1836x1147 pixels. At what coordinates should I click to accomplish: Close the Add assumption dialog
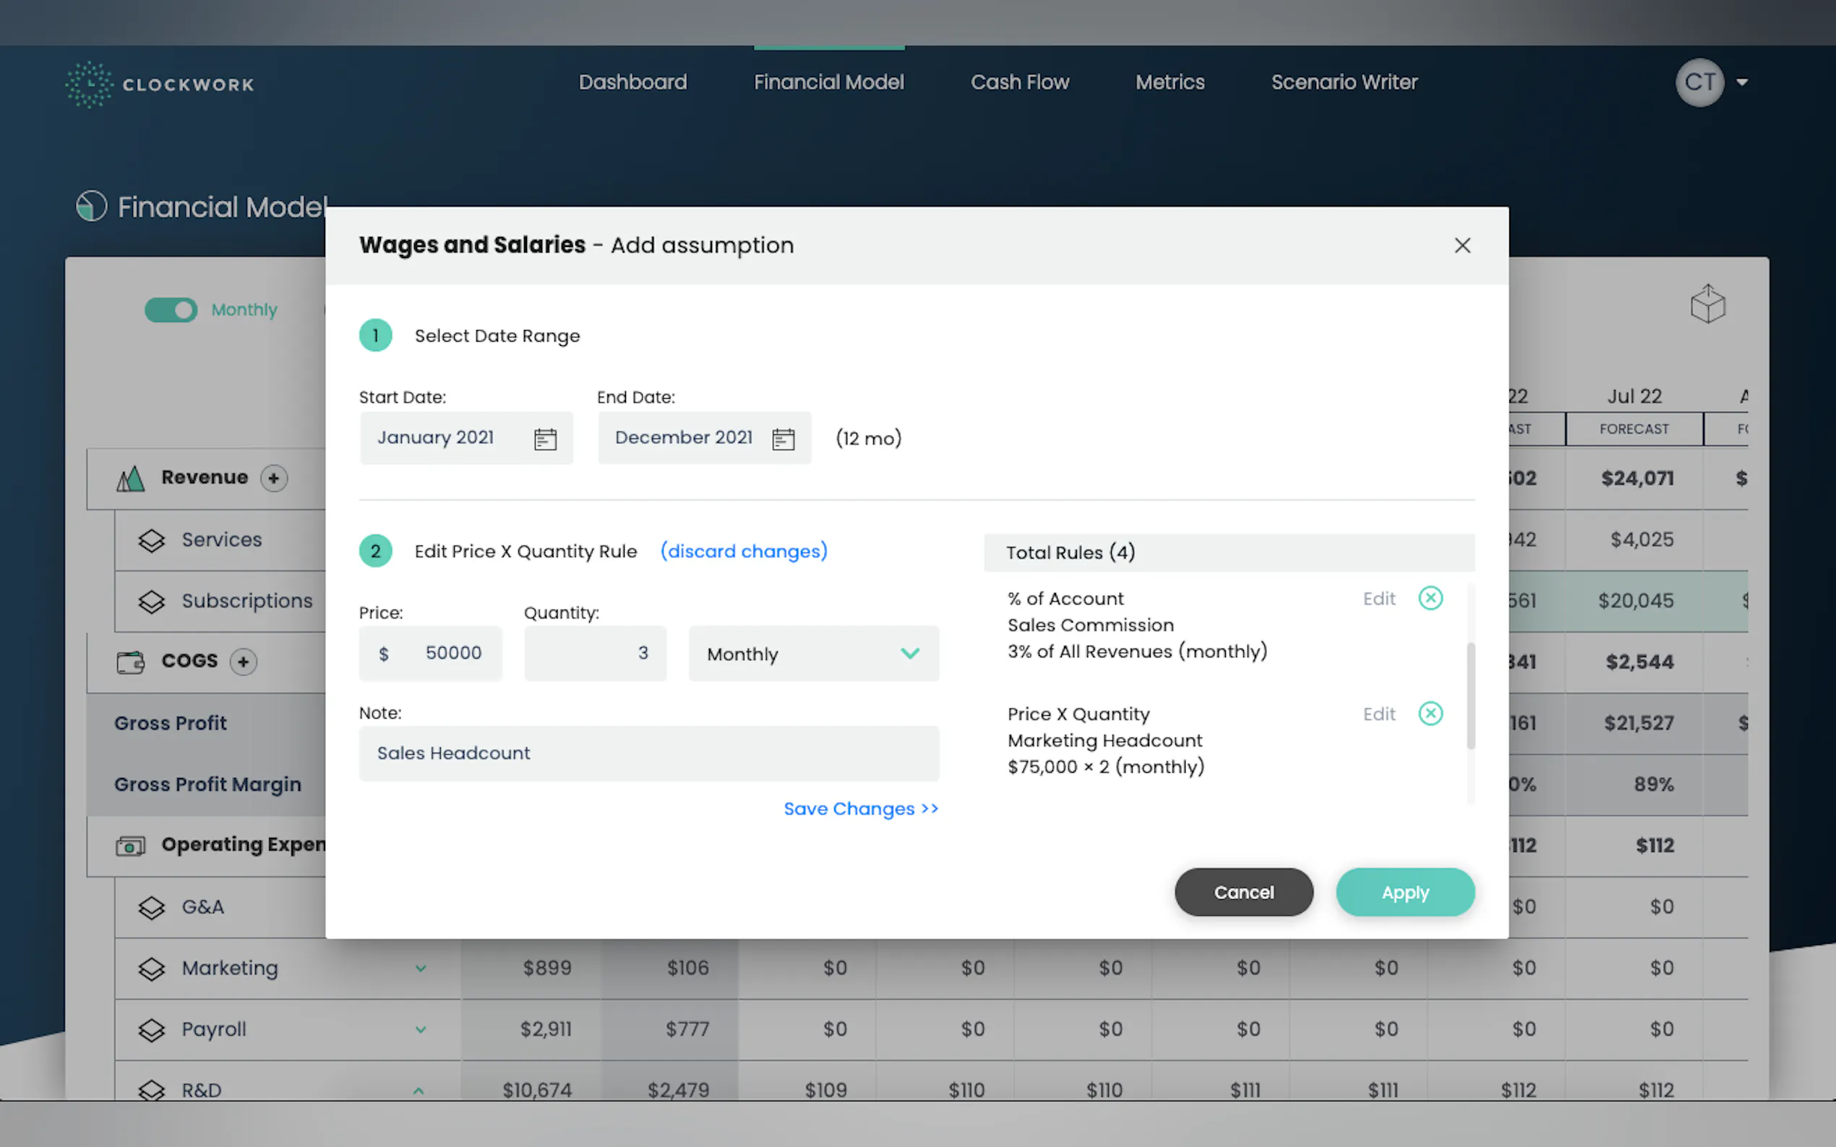pyautogui.click(x=1462, y=246)
